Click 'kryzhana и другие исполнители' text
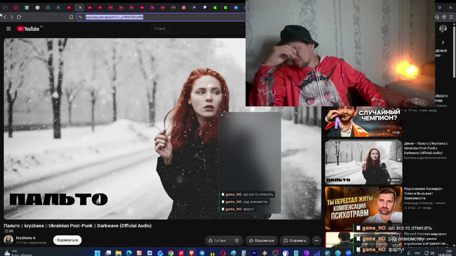The width and height of the screenshot is (456, 256). pyautogui.click(x=425, y=158)
